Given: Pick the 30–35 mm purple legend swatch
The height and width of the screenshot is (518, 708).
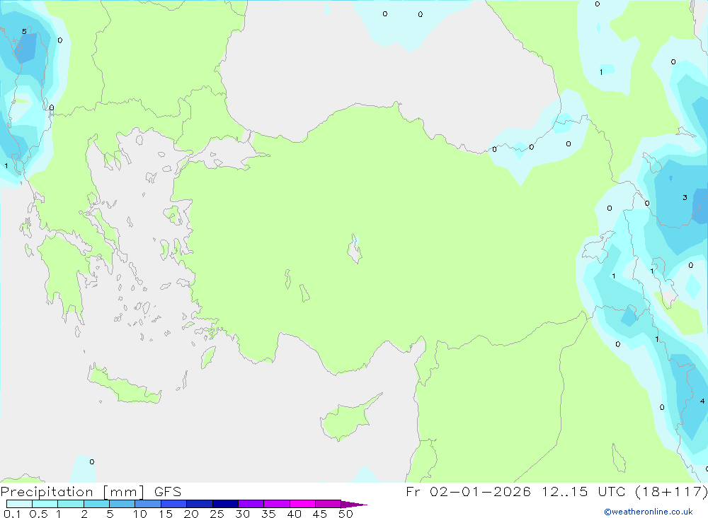Looking at the screenshot, I should [251, 504].
